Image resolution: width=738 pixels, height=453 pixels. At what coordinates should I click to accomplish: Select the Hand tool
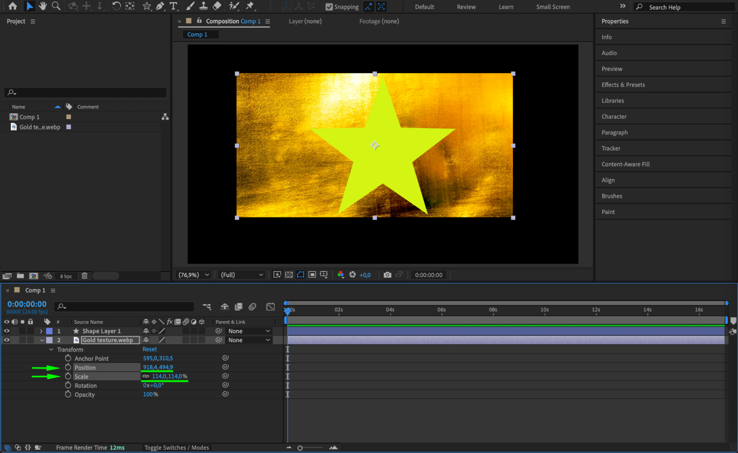43,6
